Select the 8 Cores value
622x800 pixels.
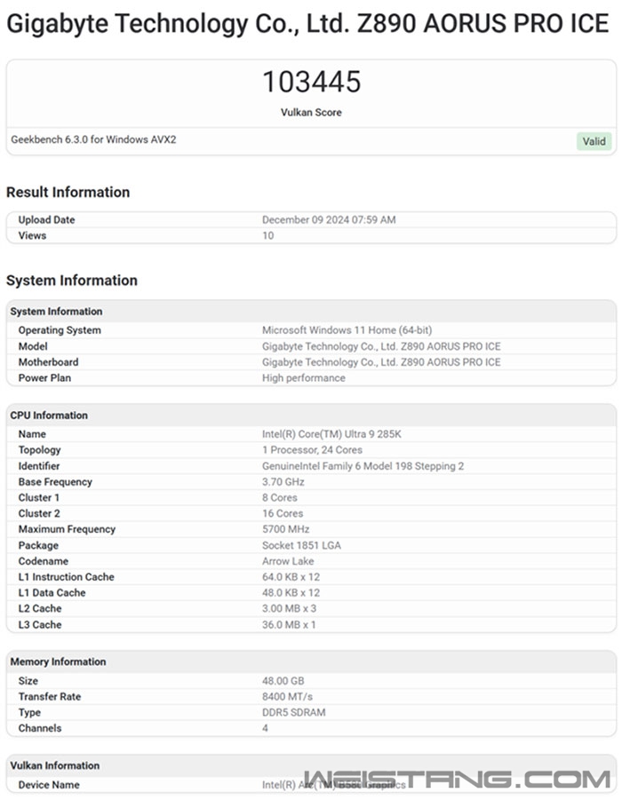[279, 497]
